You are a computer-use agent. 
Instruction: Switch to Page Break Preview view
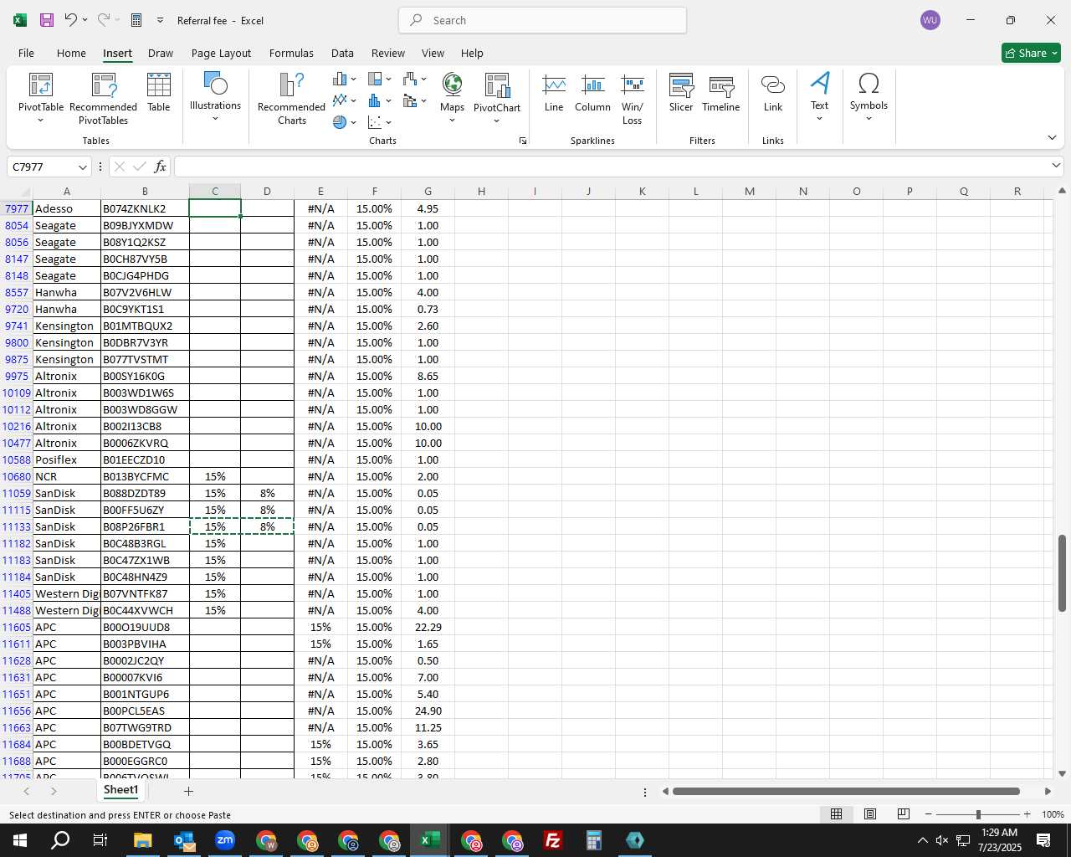click(x=904, y=814)
